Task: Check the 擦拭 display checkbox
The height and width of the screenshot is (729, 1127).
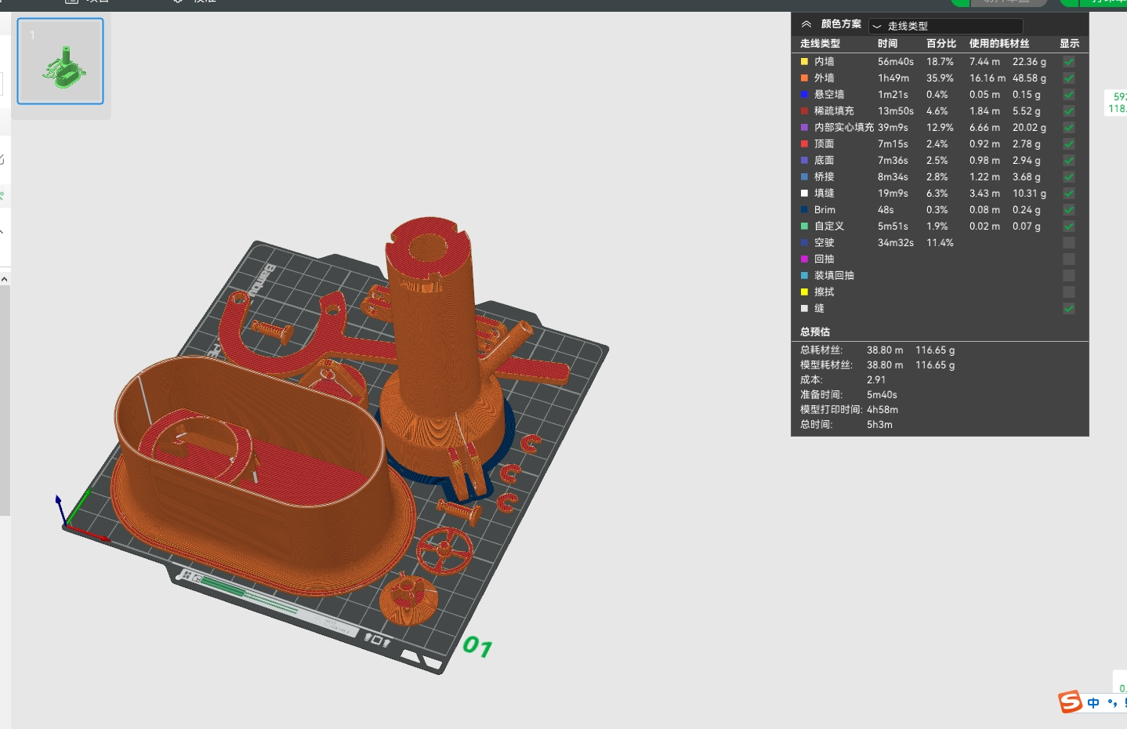Action: click(x=1069, y=292)
